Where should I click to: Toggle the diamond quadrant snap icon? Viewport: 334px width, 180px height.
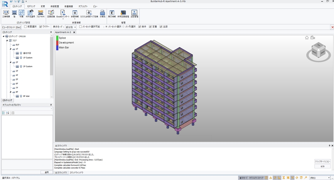(x=297, y=178)
